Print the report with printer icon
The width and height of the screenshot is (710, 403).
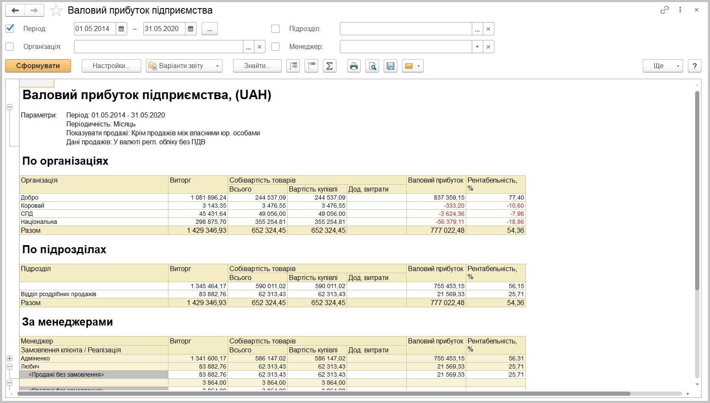pos(354,66)
